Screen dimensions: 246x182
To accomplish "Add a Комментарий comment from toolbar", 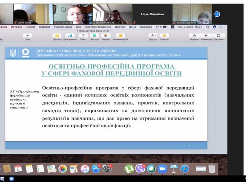I will [x=121, y=36].
